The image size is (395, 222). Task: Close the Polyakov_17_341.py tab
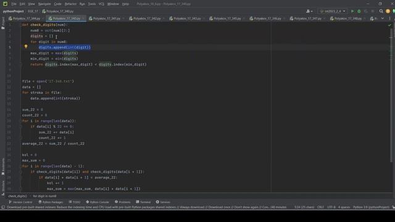[123, 18]
